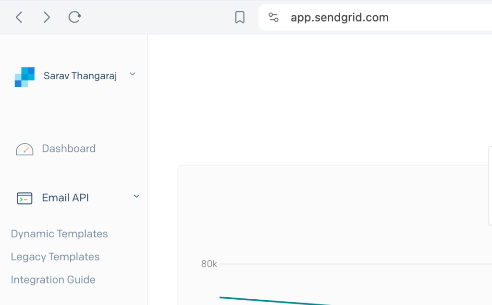
Task: Collapse the Email API section chevron
Action: click(136, 197)
